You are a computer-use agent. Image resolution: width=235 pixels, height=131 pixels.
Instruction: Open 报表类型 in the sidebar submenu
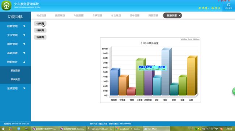click(15, 80)
